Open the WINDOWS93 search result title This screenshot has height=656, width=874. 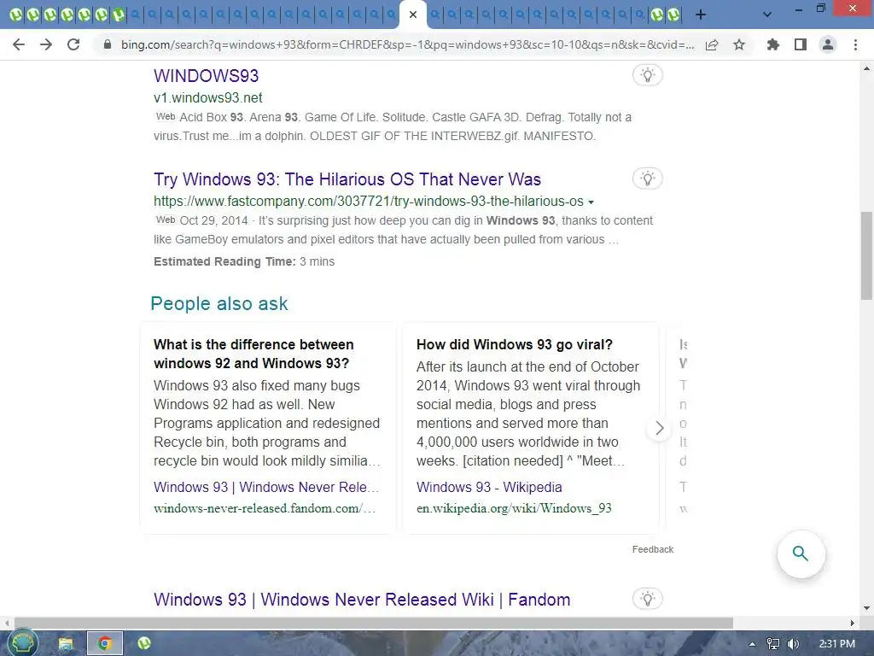(207, 76)
